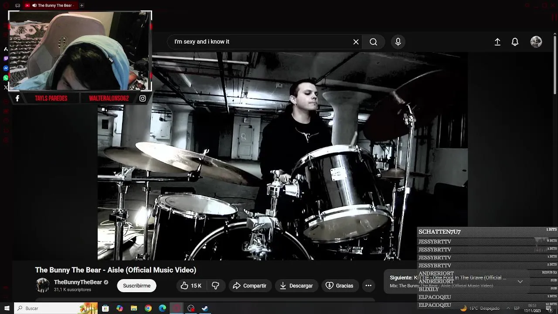Viewport: 558px width, 314px height.
Task: Open the upload/create icon
Action: [497, 42]
